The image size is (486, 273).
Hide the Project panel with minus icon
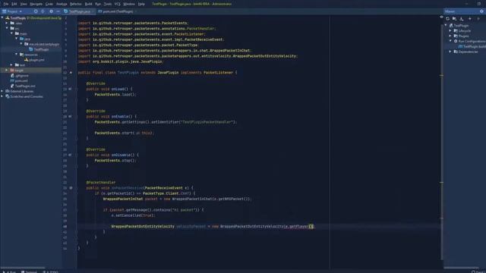pos(58,11)
